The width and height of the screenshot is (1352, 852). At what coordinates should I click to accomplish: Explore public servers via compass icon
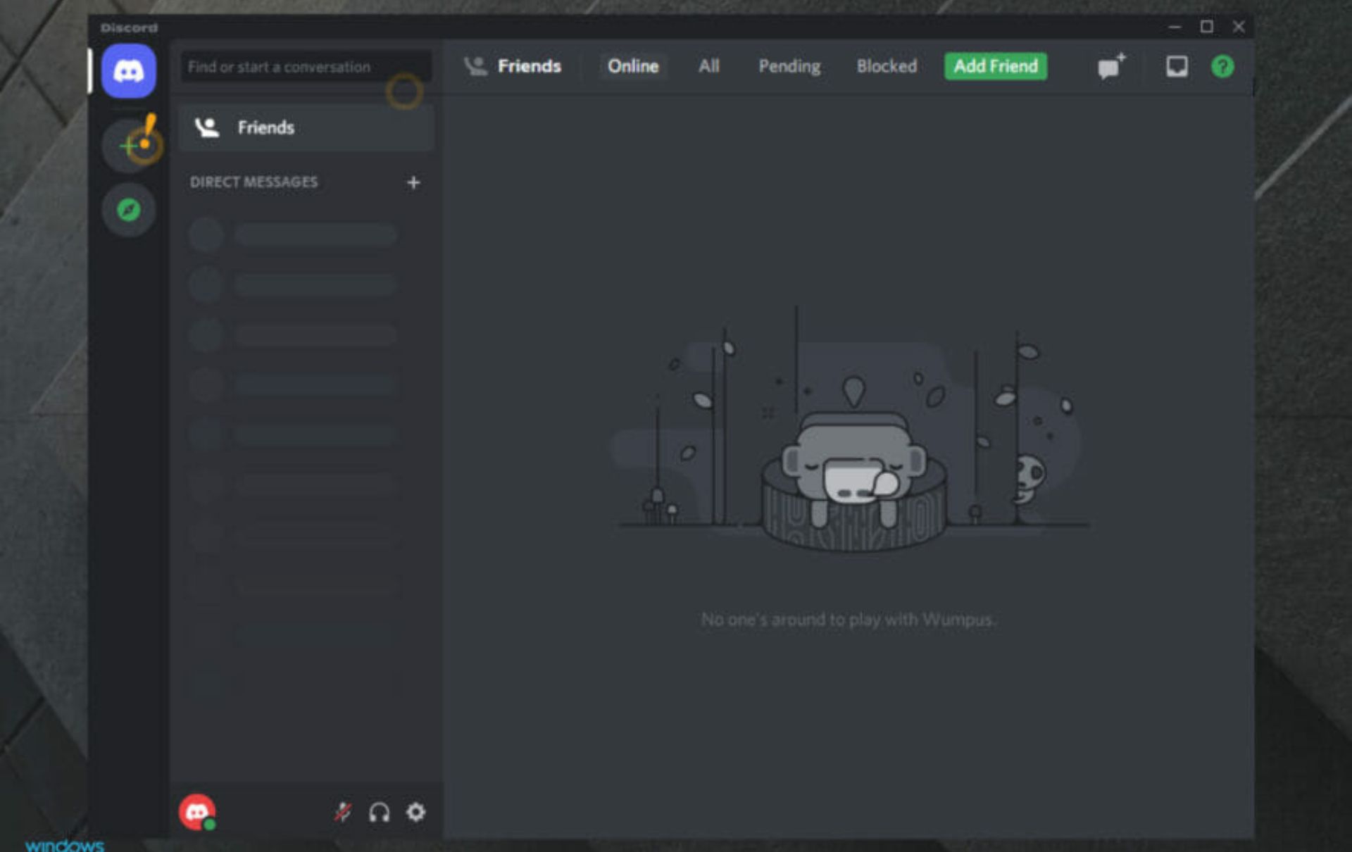coord(128,210)
